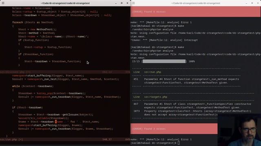Place cursor on 'foreach ($tests as $method)'
This screenshot has height=146, width=261.
(33, 22)
